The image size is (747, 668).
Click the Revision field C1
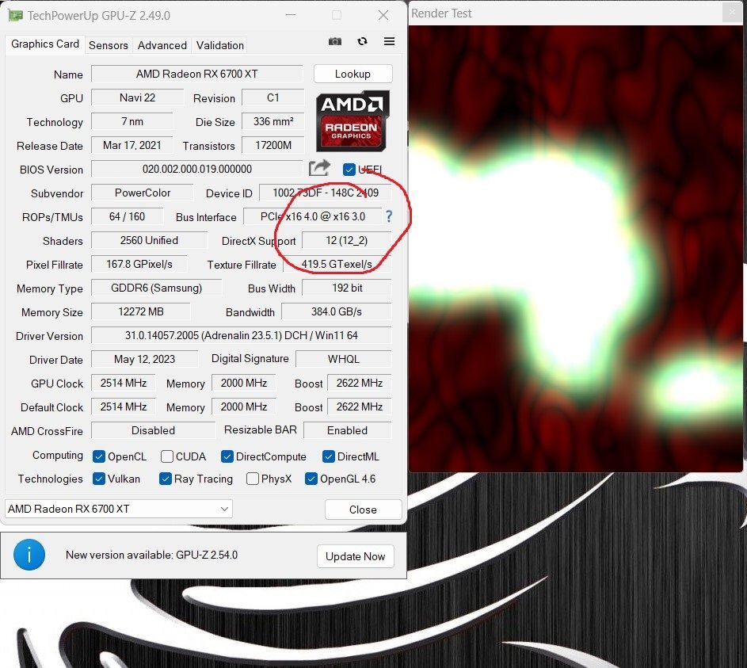pyautogui.click(x=273, y=97)
